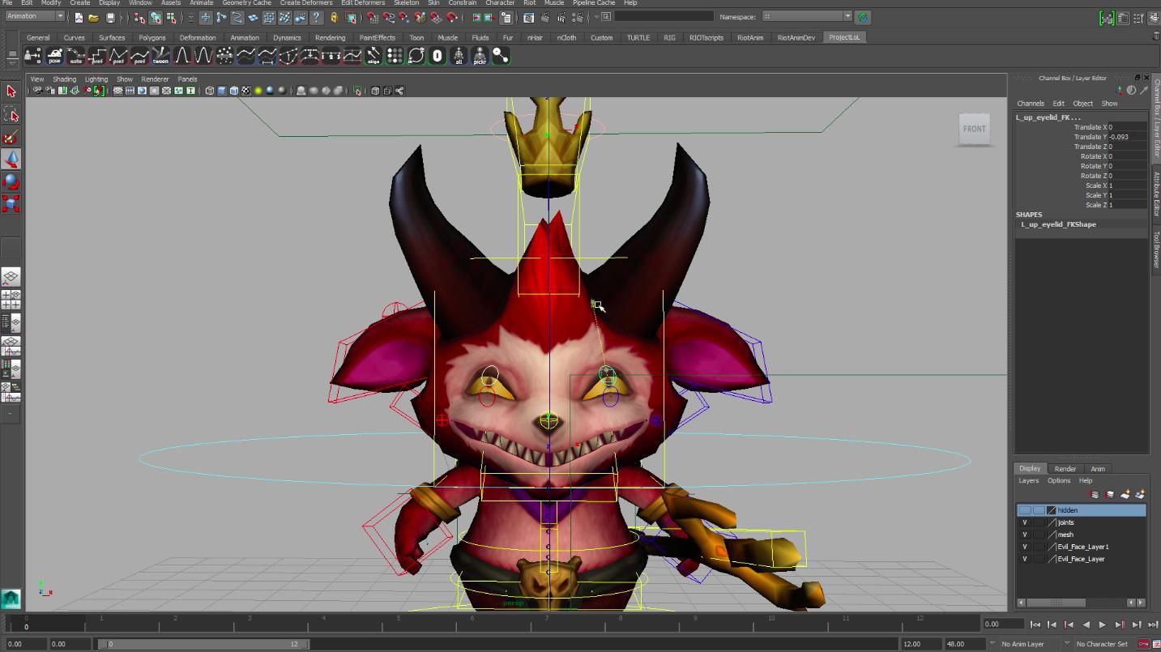The height and width of the screenshot is (652, 1161).
Task: Click the 'auto' shelf icon
Action: (x=75, y=56)
